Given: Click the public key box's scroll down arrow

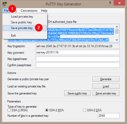Looking at the screenshot, I should click(117, 40).
